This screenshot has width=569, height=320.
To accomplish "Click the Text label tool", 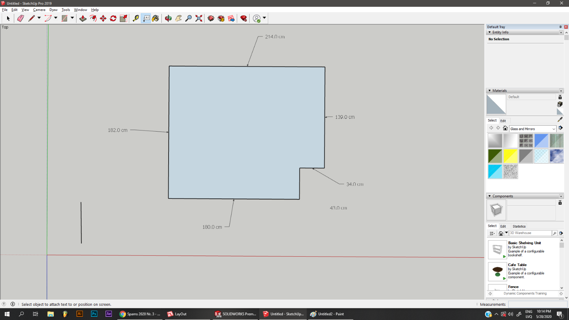I will coord(146,18).
